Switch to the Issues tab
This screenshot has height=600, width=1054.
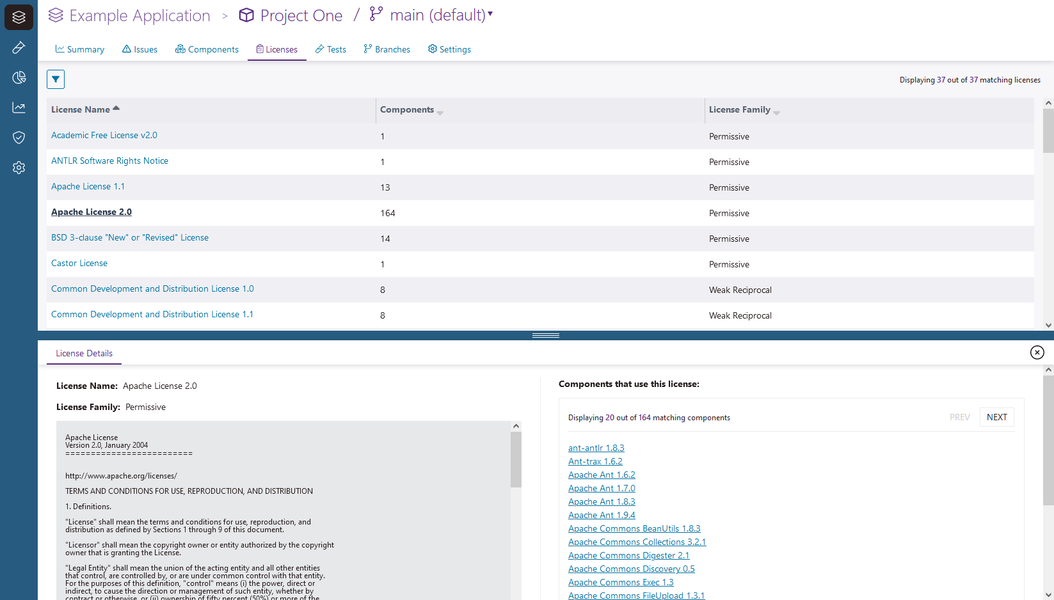[x=140, y=49]
